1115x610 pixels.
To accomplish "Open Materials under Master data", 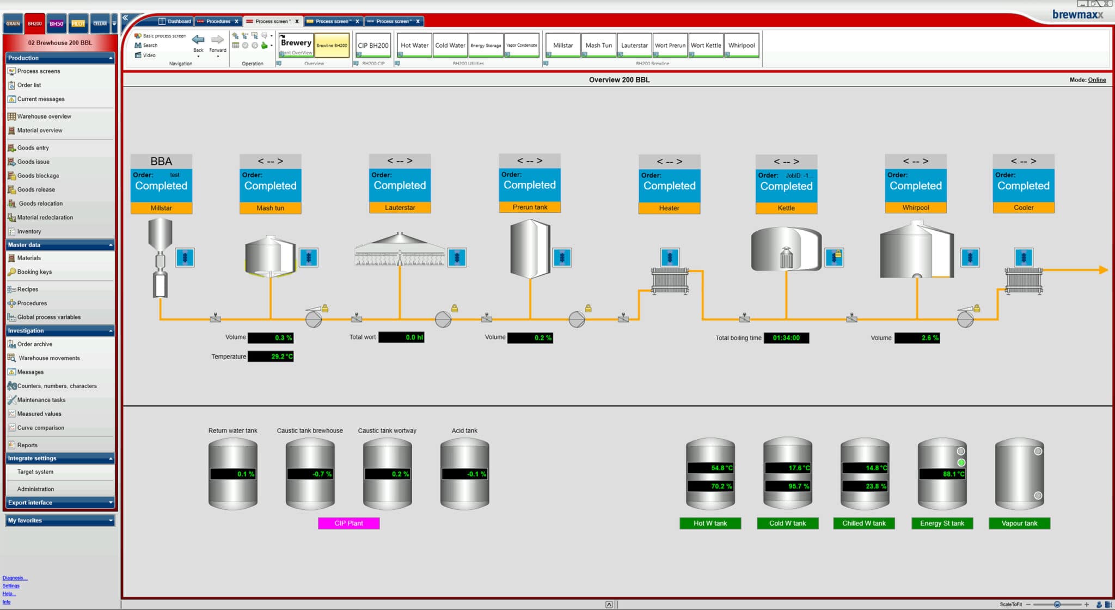I will (x=28, y=257).
